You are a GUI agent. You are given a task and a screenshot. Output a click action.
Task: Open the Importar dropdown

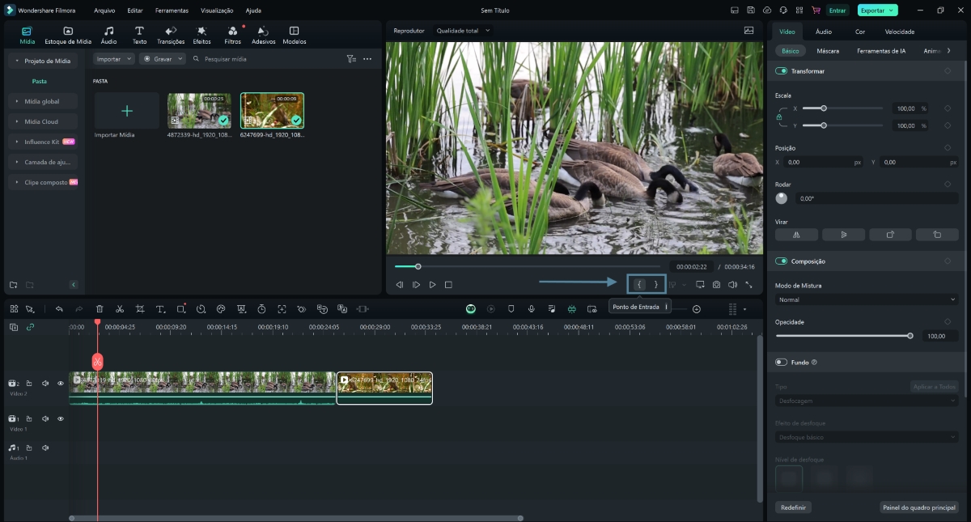coord(114,59)
